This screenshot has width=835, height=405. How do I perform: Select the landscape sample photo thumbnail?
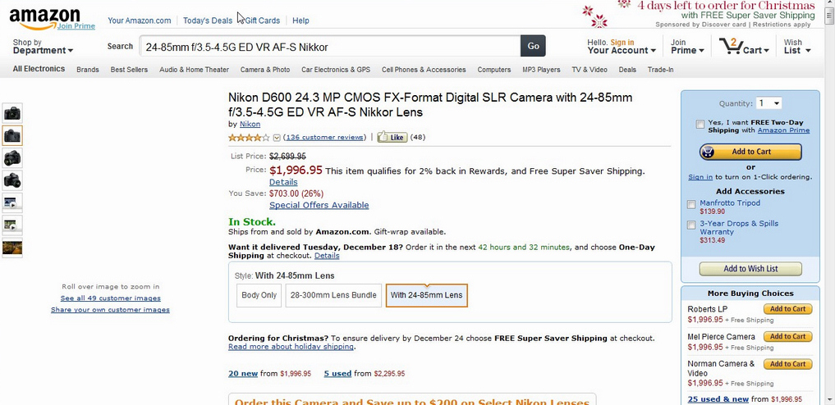pos(12,248)
